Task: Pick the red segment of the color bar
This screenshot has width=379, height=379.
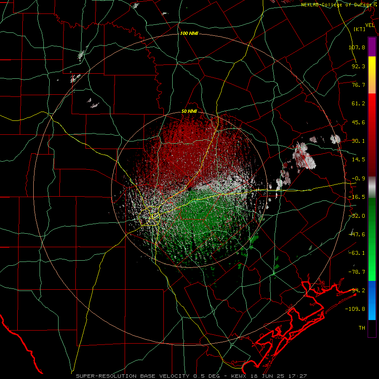Action: [372, 135]
